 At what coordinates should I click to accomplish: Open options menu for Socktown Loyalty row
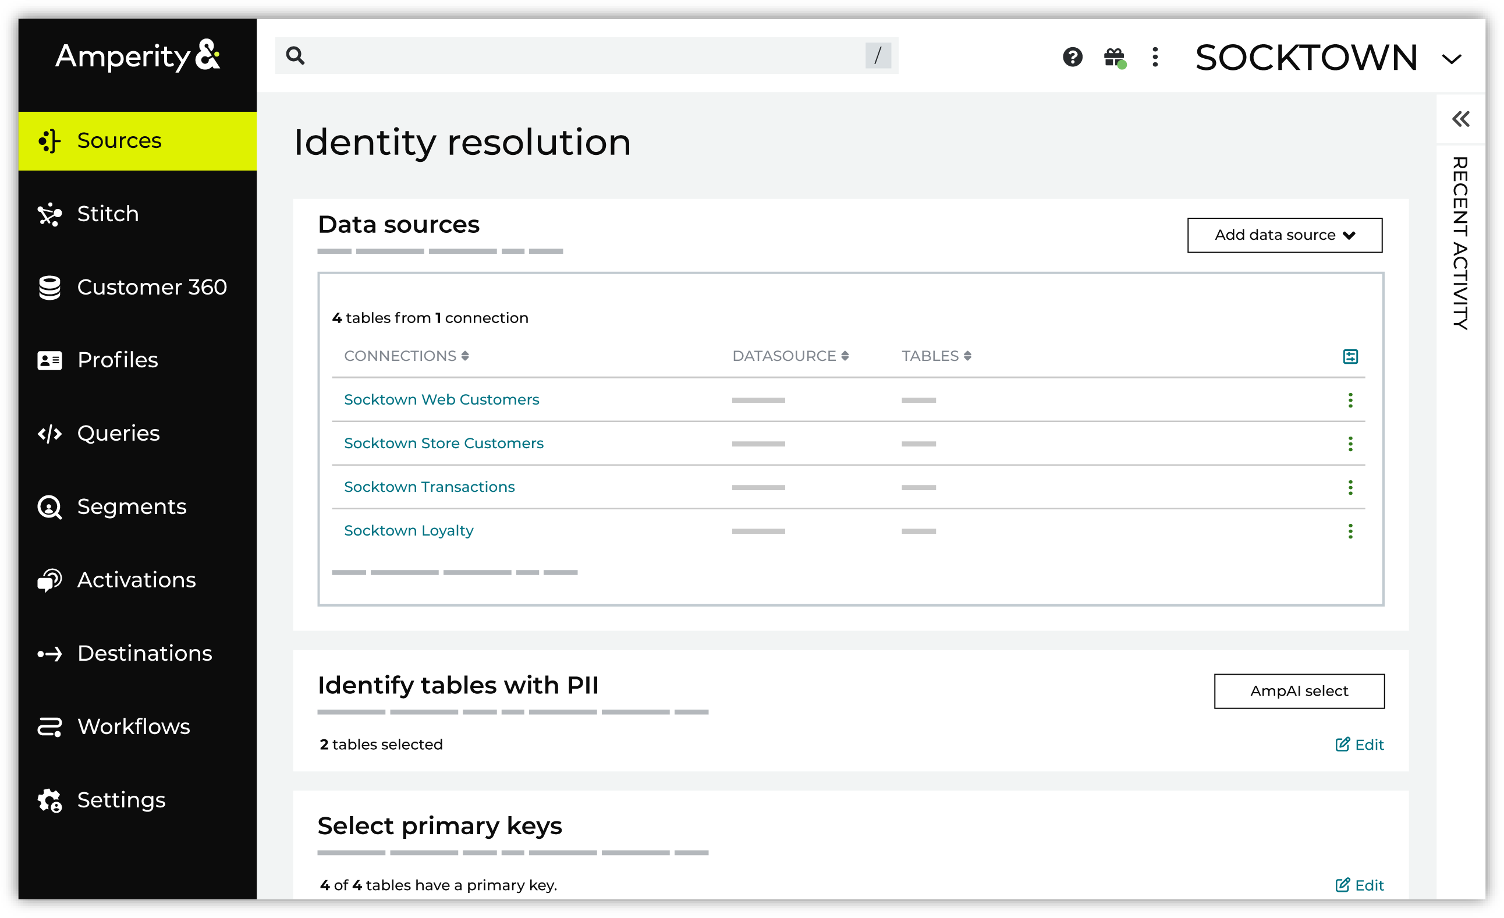(1351, 530)
